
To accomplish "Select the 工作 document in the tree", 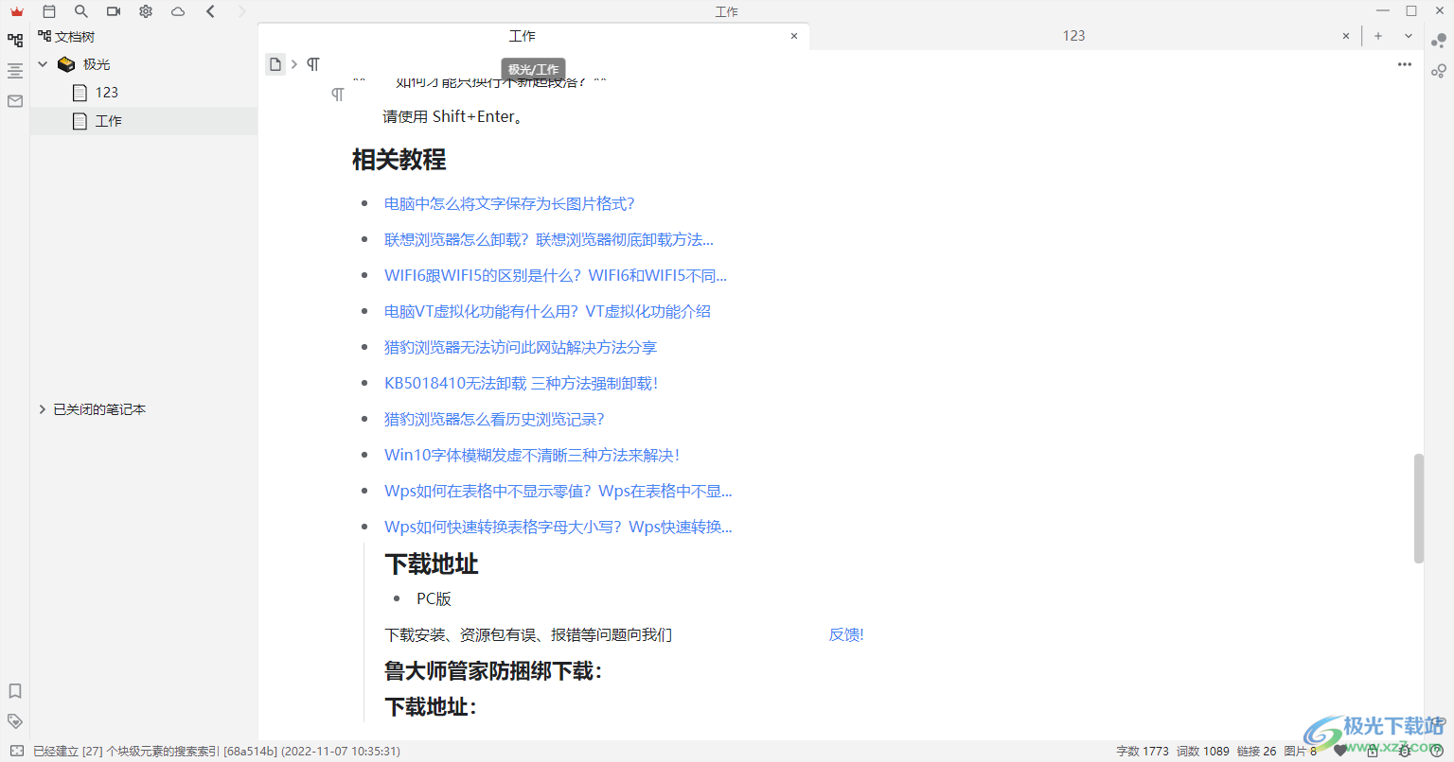I will [107, 120].
